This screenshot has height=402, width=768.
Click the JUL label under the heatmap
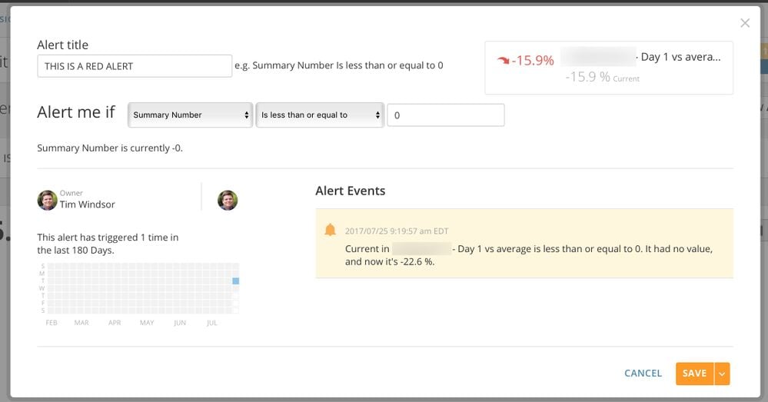point(211,323)
